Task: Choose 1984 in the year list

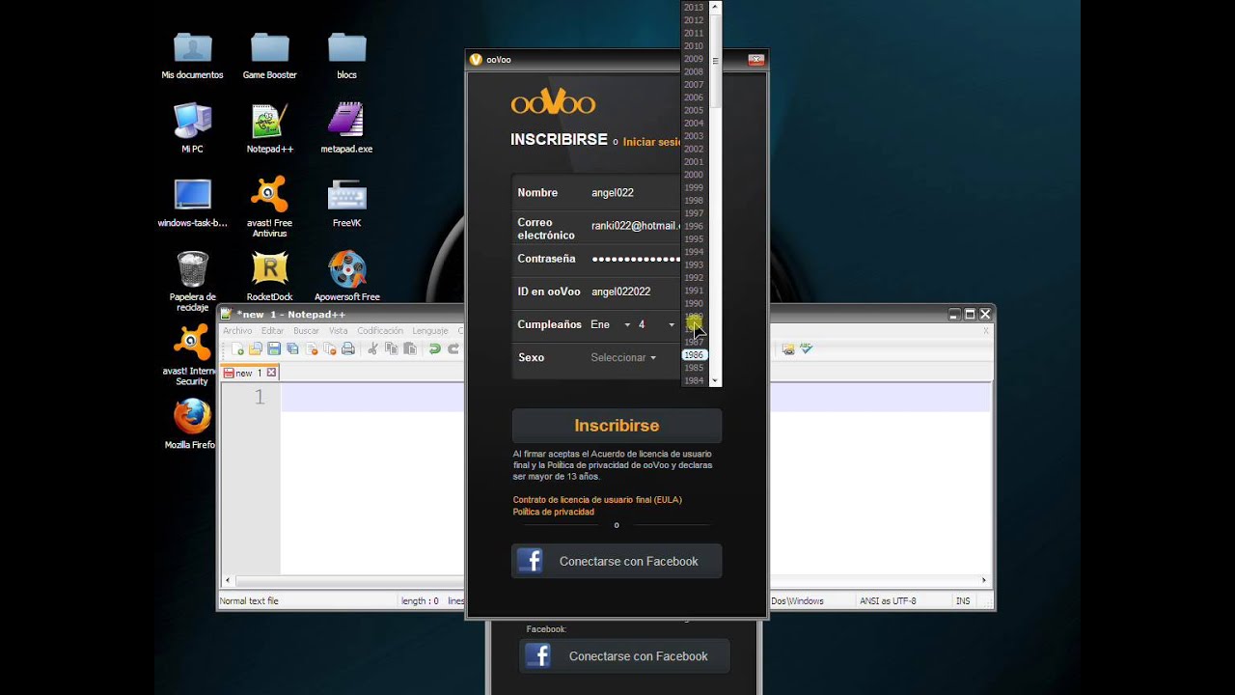Action: (694, 380)
